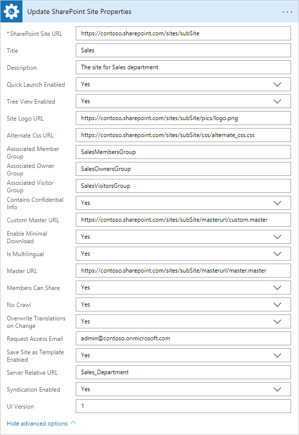299x435 pixels.
Task: Click the Master URL input field
Action: click(x=183, y=270)
